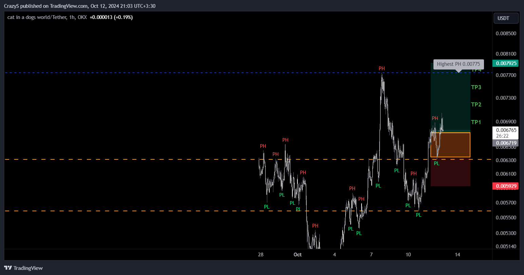Click the Oct label on the time axis
The width and height of the screenshot is (524, 275).
coord(297,255)
